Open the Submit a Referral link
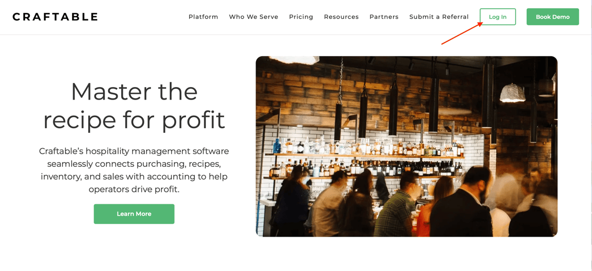Screen dimensions: 592x271 [x=439, y=17]
